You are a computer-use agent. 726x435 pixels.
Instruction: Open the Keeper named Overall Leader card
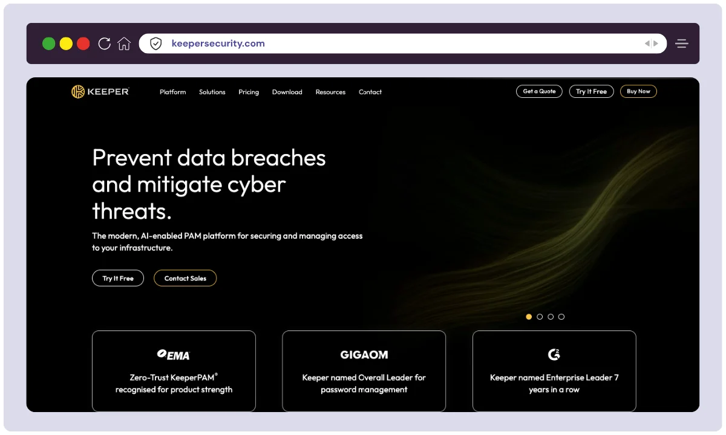point(364,371)
